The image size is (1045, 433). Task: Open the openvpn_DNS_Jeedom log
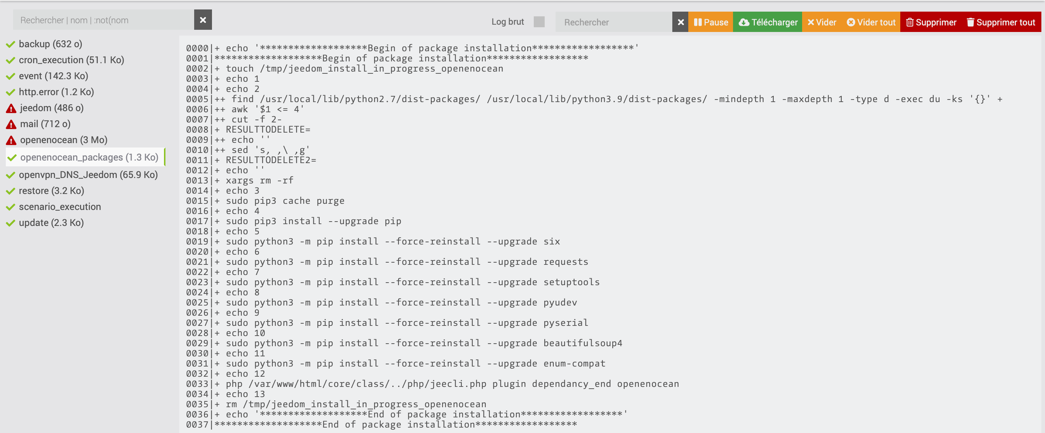pyautogui.click(x=88, y=175)
